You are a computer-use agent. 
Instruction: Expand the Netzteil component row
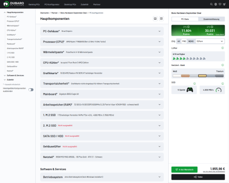(102, 157)
